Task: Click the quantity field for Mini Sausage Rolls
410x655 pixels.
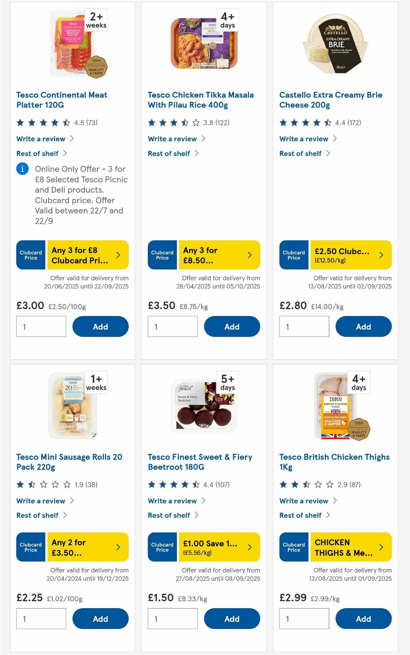Action: (41, 618)
